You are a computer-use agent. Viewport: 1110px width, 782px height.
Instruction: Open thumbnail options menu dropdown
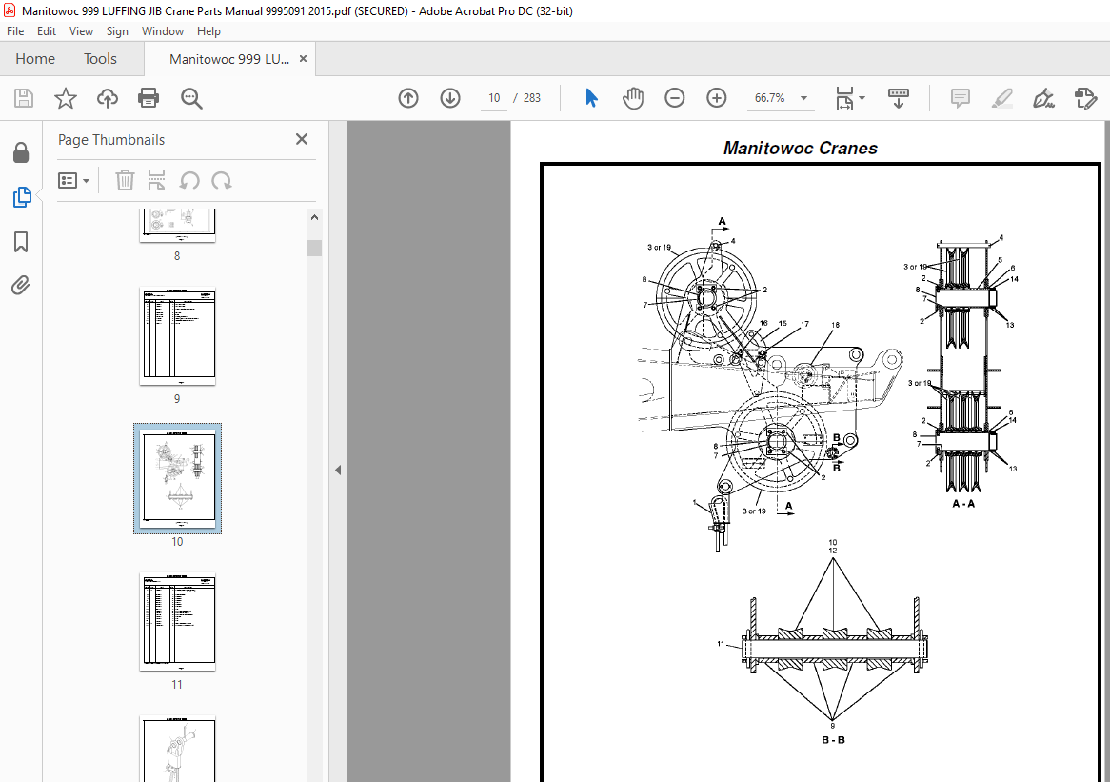click(73, 181)
